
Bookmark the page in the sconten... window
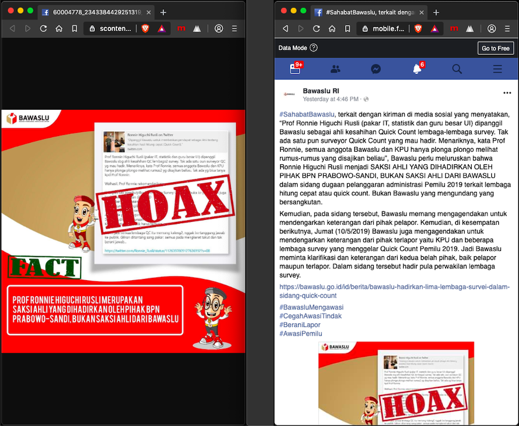click(75, 28)
